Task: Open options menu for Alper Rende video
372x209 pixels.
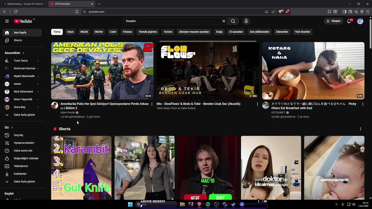Action: click(152, 104)
